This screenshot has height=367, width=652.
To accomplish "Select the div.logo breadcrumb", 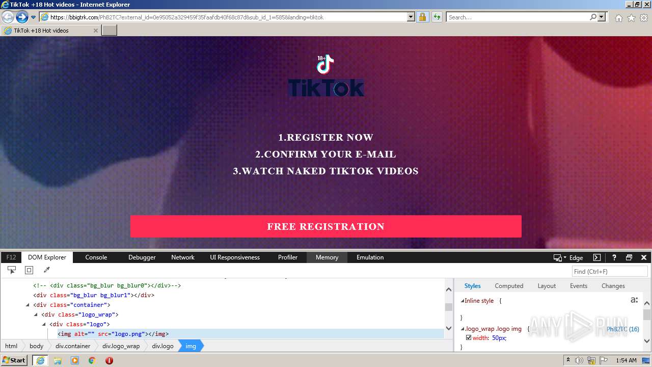I will coord(162,346).
